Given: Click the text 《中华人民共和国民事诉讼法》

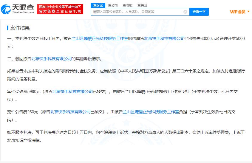Looking at the screenshot, I should (x=144, y=71).
